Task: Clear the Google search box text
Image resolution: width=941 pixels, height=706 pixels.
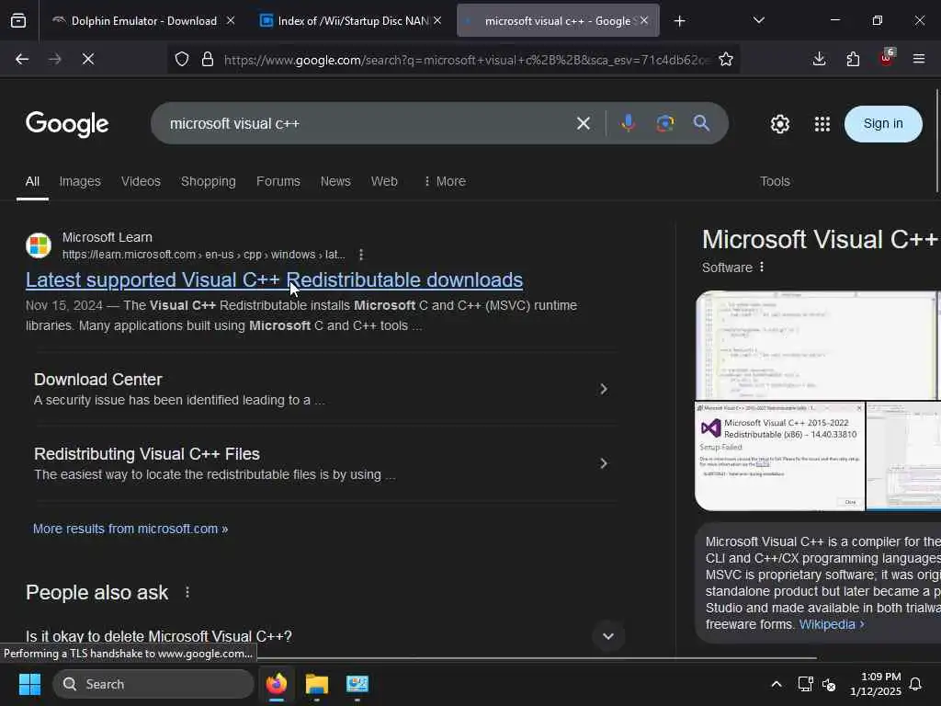Action: [x=584, y=124]
